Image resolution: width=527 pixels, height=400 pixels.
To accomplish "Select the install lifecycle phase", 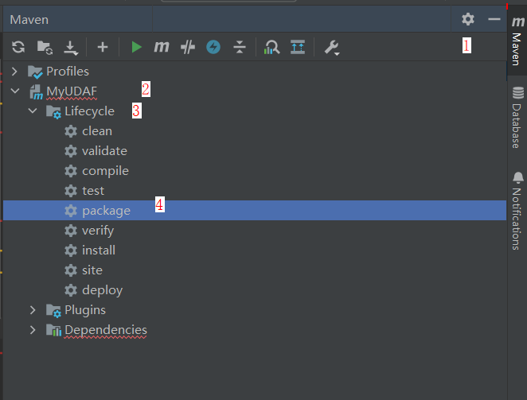I will [x=99, y=250].
